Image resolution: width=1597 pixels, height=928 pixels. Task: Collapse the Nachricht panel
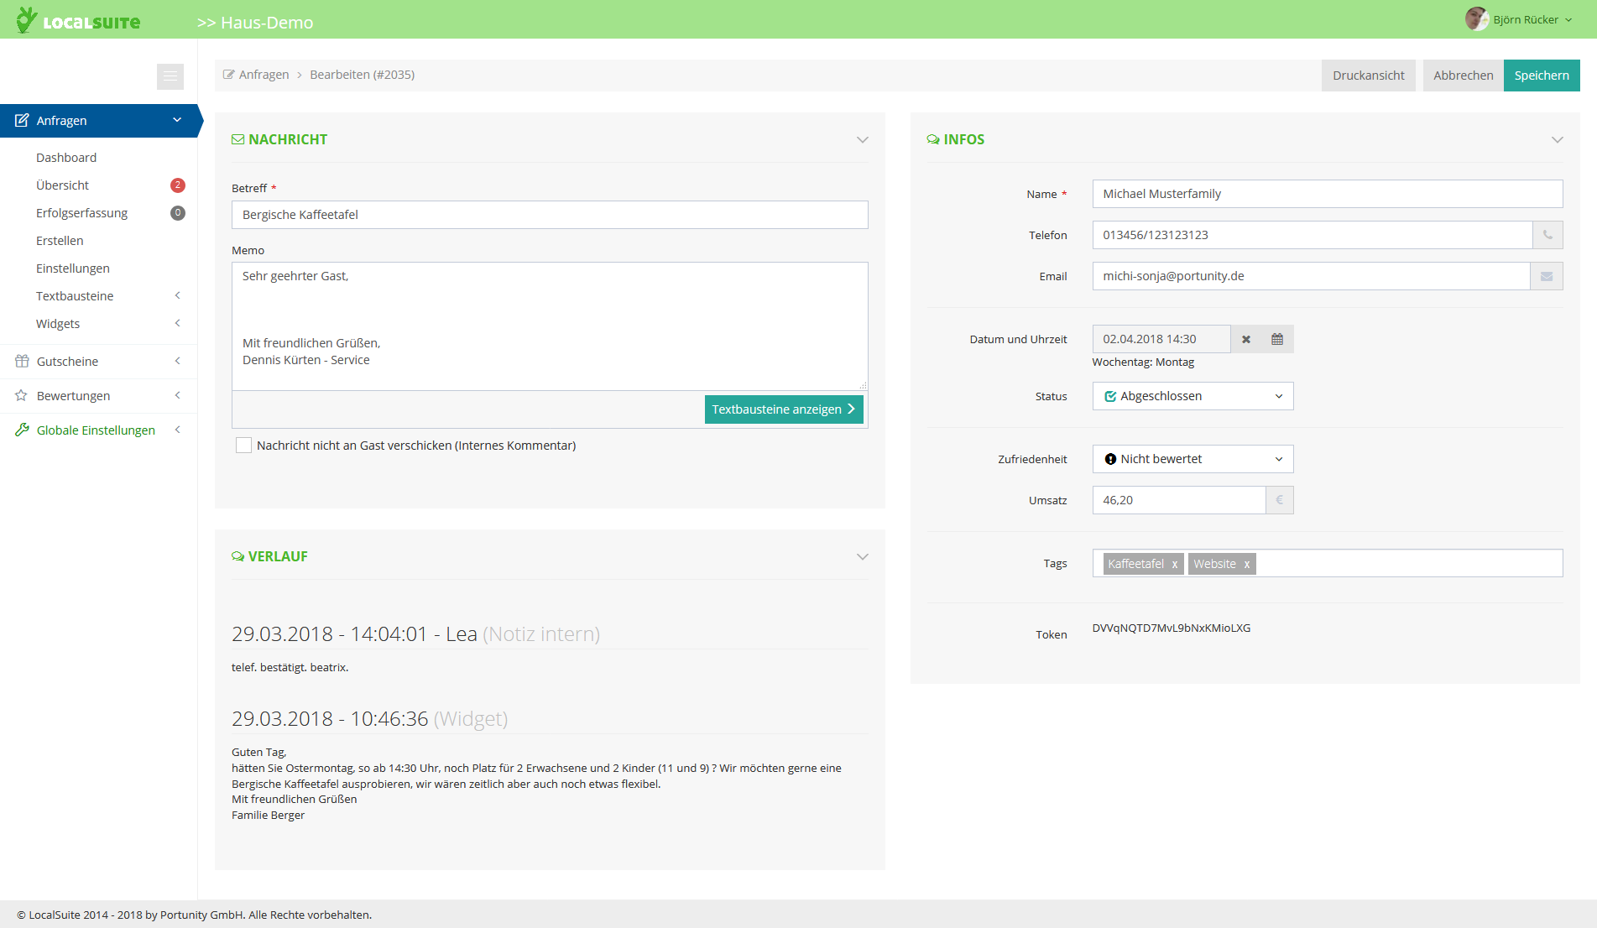pyautogui.click(x=862, y=139)
